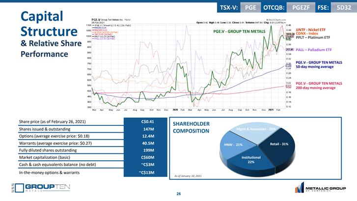The image size is (357, 201).
Task: Click 'Market capitalization (basic)' label
Action: tap(45, 157)
